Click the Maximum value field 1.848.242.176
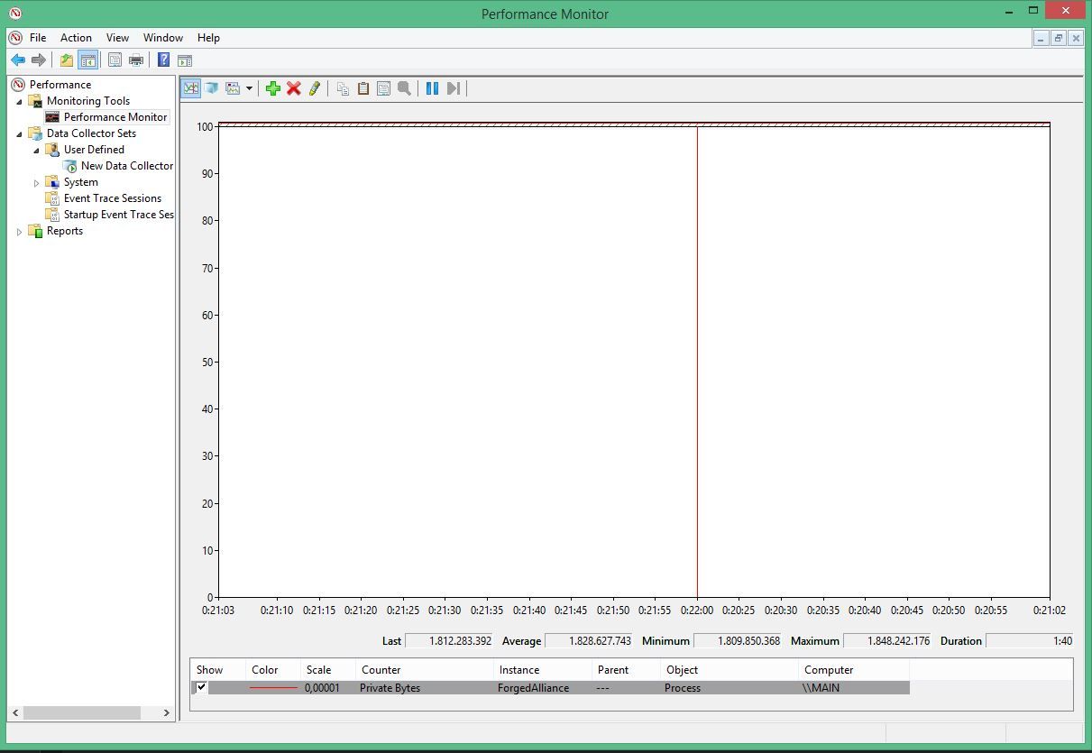 (887, 641)
